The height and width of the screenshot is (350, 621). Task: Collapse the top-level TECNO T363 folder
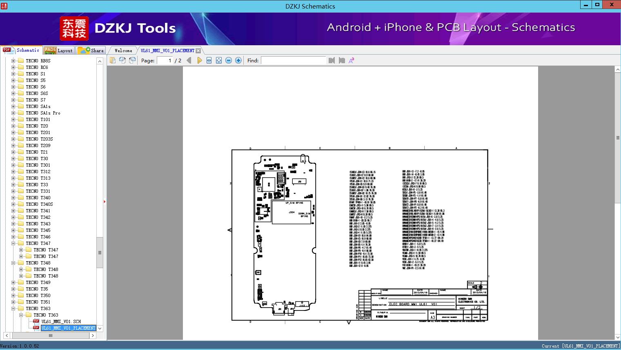(13, 308)
